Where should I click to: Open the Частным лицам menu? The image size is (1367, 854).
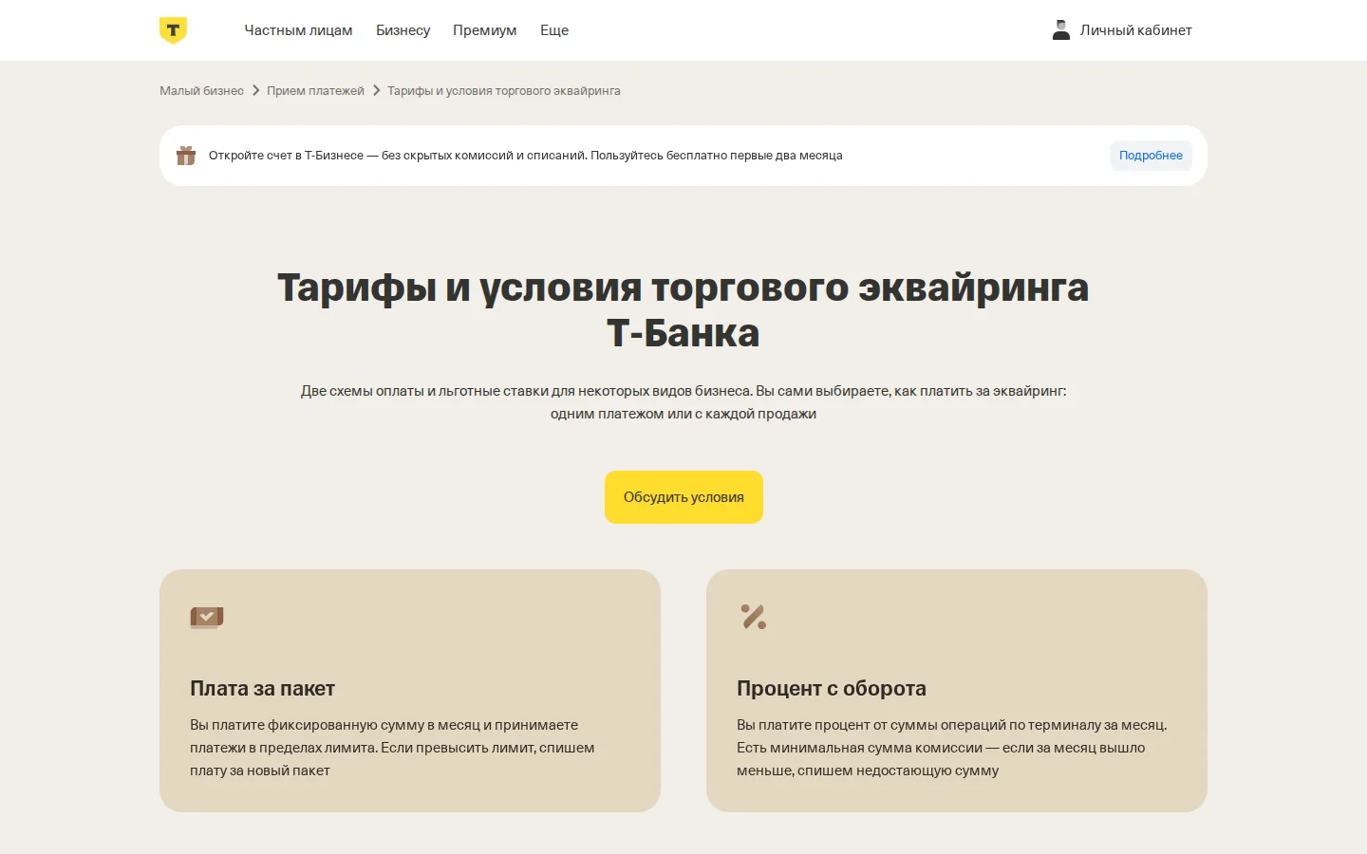[298, 30]
